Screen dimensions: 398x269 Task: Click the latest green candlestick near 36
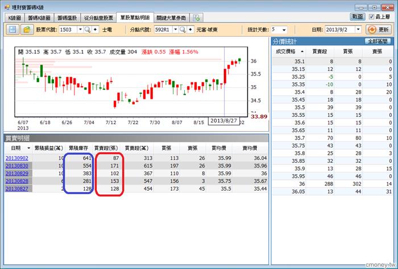239,60
